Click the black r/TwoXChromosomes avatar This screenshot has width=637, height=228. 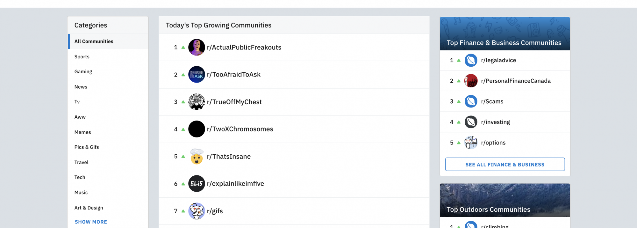197,129
